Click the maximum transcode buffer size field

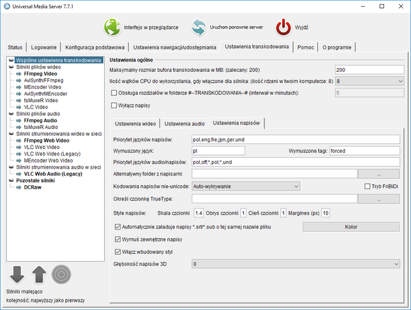click(x=370, y=70)
